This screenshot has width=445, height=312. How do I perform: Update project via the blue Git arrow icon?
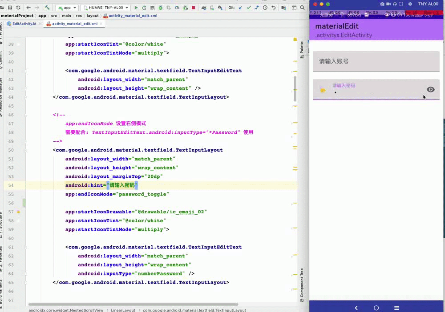point(240,7)
